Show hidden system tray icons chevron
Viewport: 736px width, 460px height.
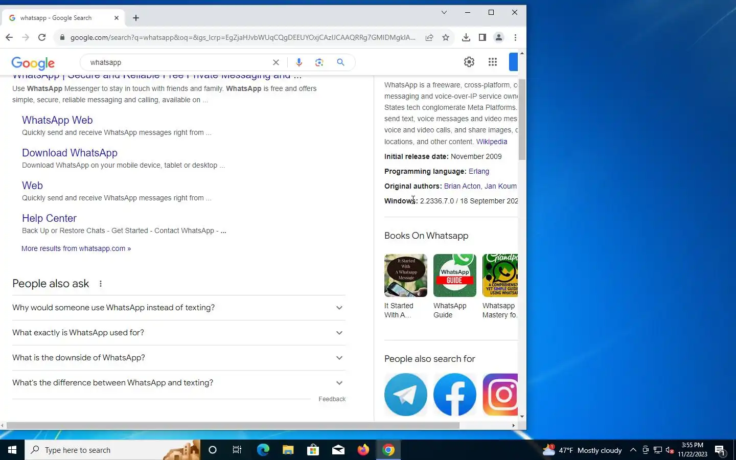point(633,450)
